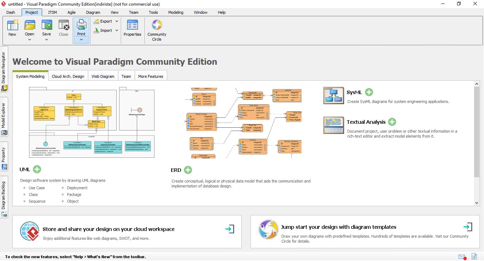Image resolution: width=484 pixels, height=261 pixels.
Task: Click the green plus next to UML
Action: point(37,169)
